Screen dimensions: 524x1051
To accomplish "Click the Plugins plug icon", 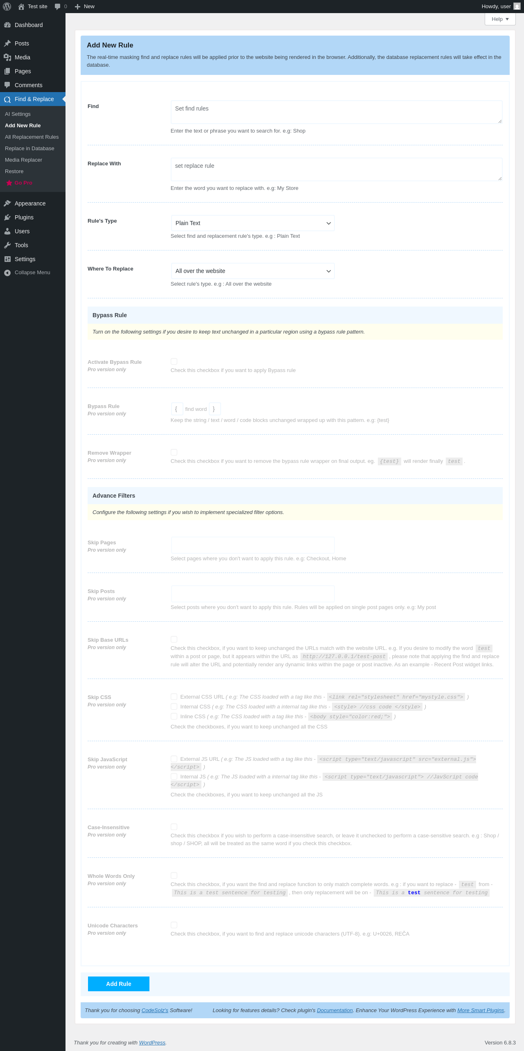I will click(7, 217).
